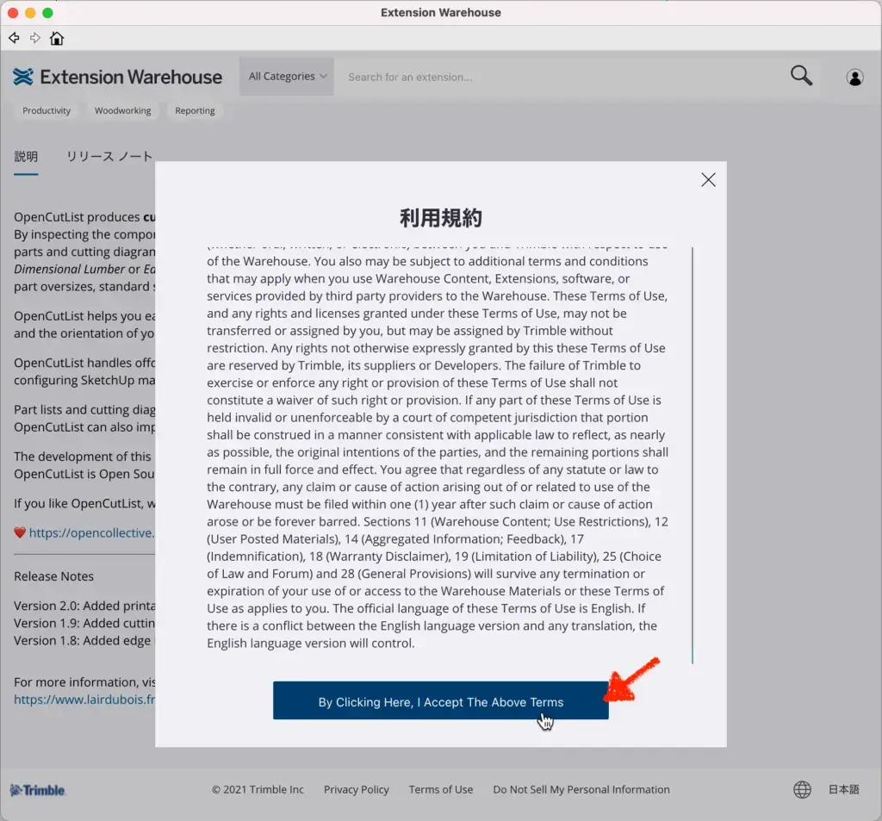882x821 pixels.
Task: Click the 利用規約 dialog heading
Action: click(440, 218)
